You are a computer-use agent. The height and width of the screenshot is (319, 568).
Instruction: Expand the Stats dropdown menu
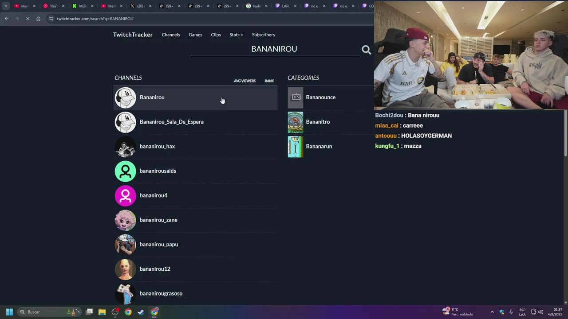[x=236, y=35]
